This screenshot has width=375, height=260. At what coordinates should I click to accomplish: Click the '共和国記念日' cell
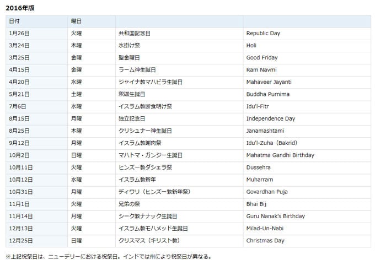pos(179,34)
